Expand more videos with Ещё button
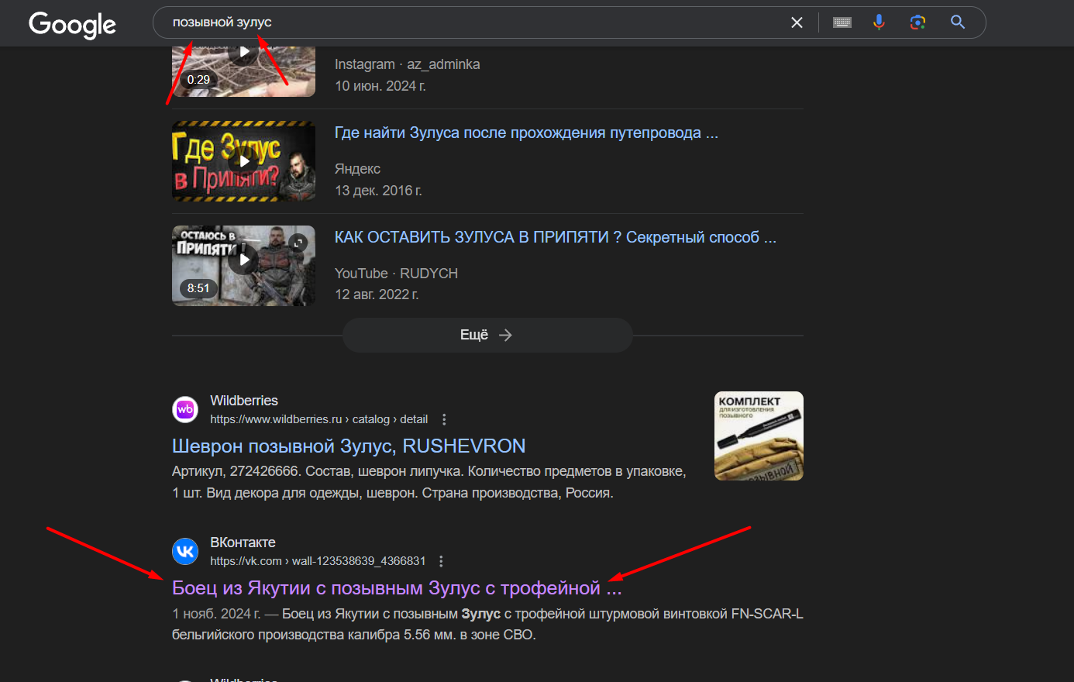 click(x=487, y=335)
